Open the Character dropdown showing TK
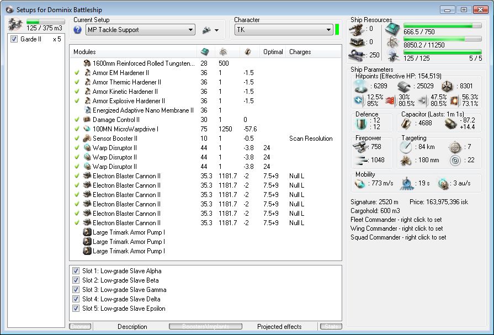 (282, 30)
